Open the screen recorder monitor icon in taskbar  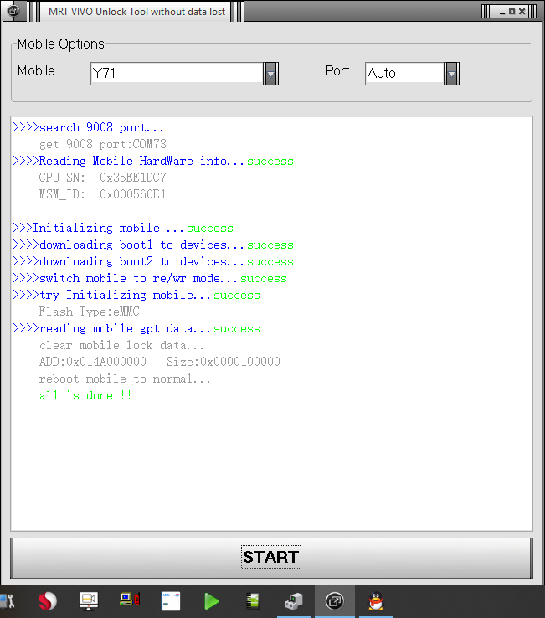[89, 601]
